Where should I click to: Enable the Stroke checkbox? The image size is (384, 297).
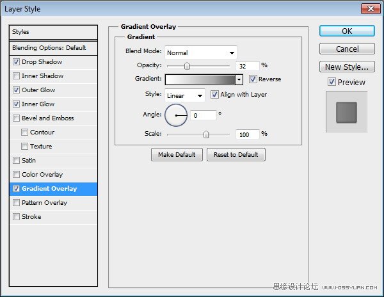coord(16,217)
